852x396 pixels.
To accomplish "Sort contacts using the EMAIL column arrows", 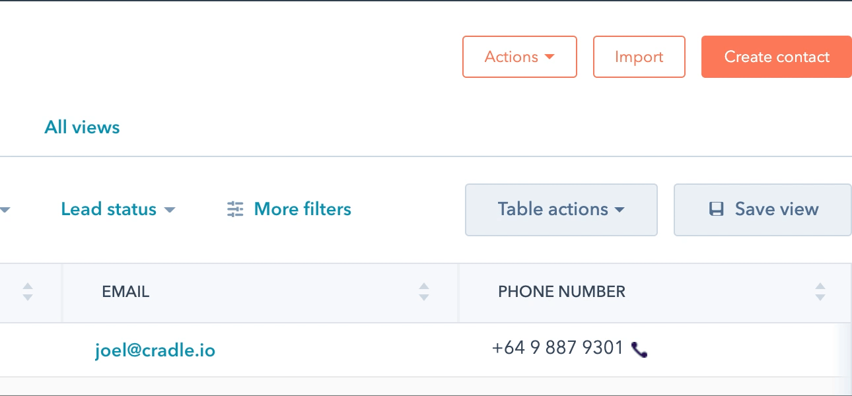I will point(424,292).
